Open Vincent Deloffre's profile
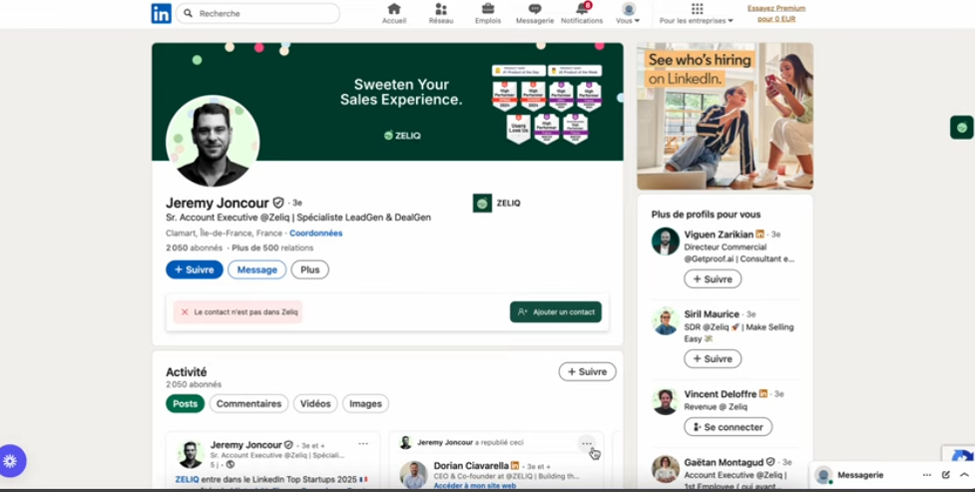 pyautogui.click(x=721, y=394)
